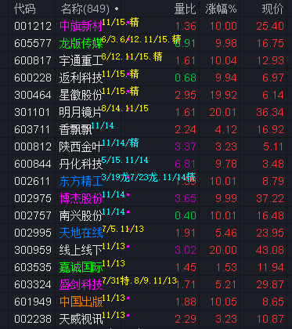This screenshot has height=329, width=292.
Task: Open stock 宇通重工
Action: pyautogui.click(x=81, y=60)
